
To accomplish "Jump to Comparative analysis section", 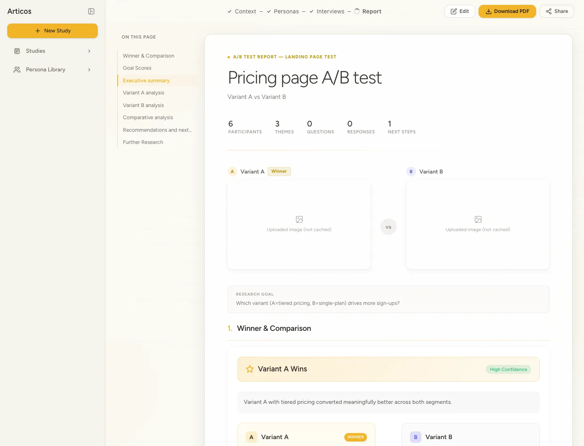I will pyautogui.click(x=148, y=118).
